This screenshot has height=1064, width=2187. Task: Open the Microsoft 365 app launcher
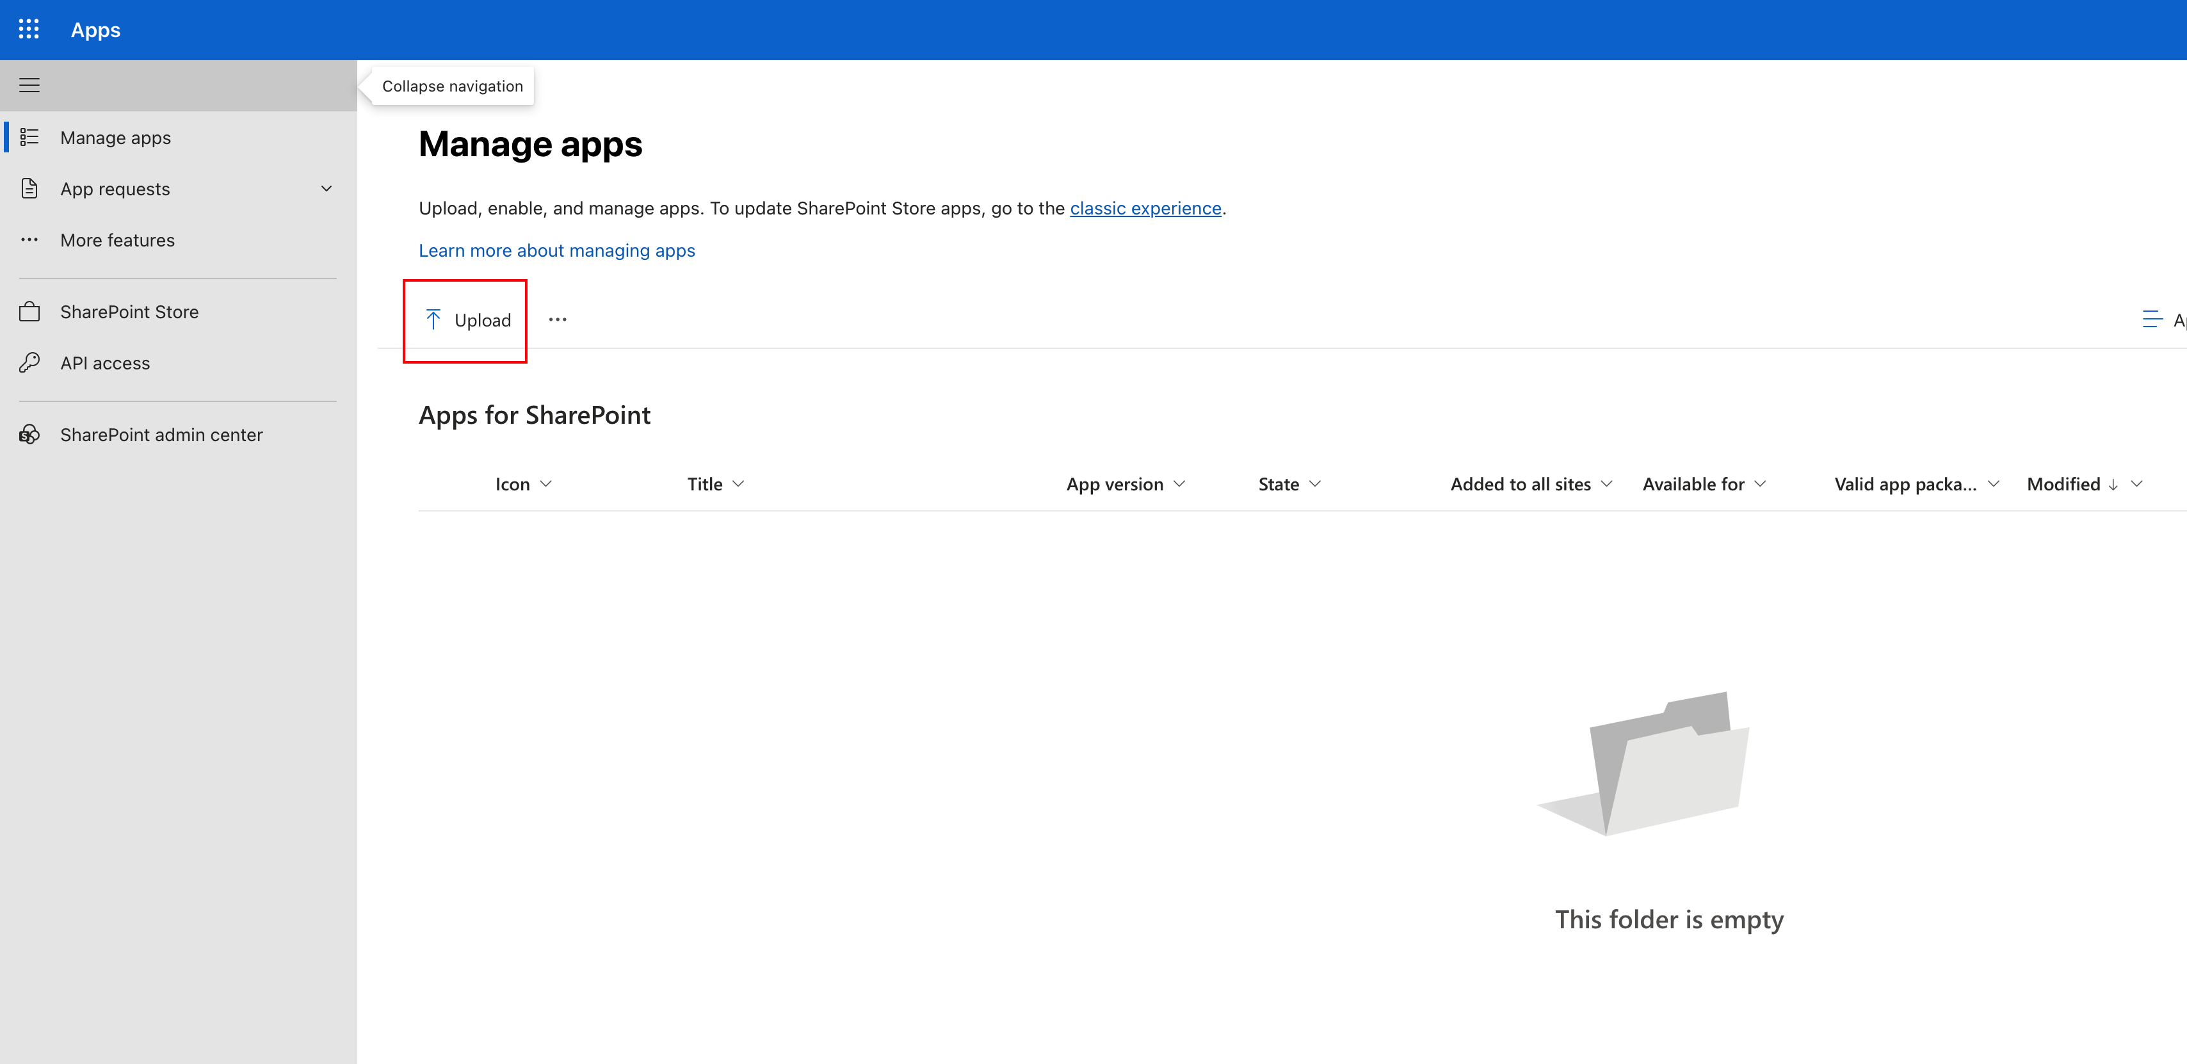[28, 29]
